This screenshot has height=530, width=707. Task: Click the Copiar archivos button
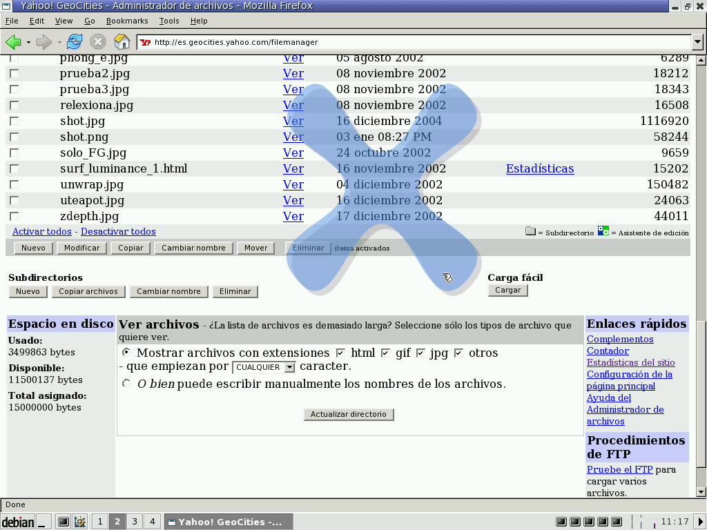[88, 292]
